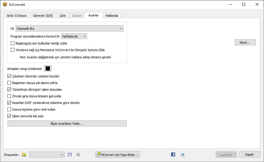Disable 'İşlem sonunda bip sesi' checkbox
This screenshot has height=162, width=264.
click(x=9, y=116)
